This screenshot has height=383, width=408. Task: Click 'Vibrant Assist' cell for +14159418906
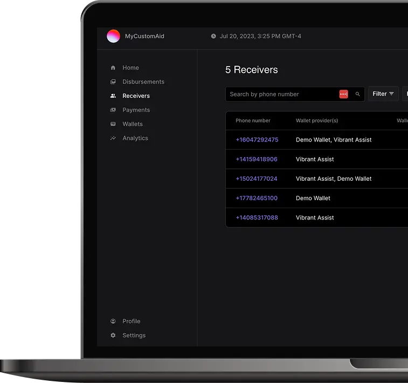pyautogui.click(x=315, y=159)
